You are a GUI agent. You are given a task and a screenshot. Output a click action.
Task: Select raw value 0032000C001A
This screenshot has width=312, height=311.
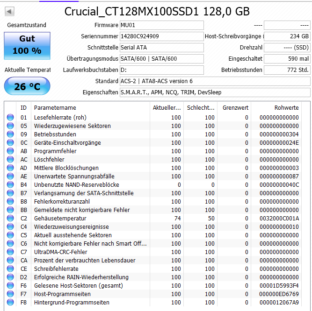(279, 218)
